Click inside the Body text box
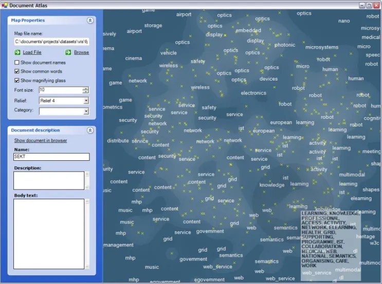Screen dimensions: 382x284 (49, 234)
